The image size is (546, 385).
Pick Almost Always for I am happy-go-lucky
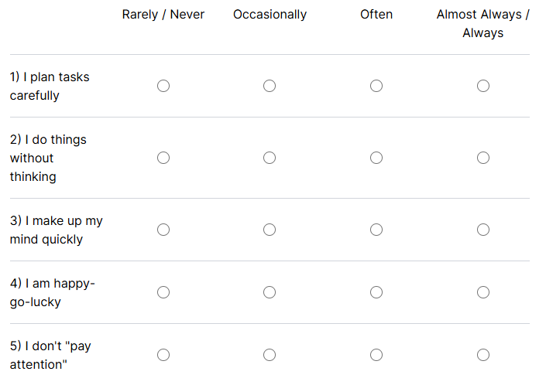pyautogui.click(x=483, y=292)
